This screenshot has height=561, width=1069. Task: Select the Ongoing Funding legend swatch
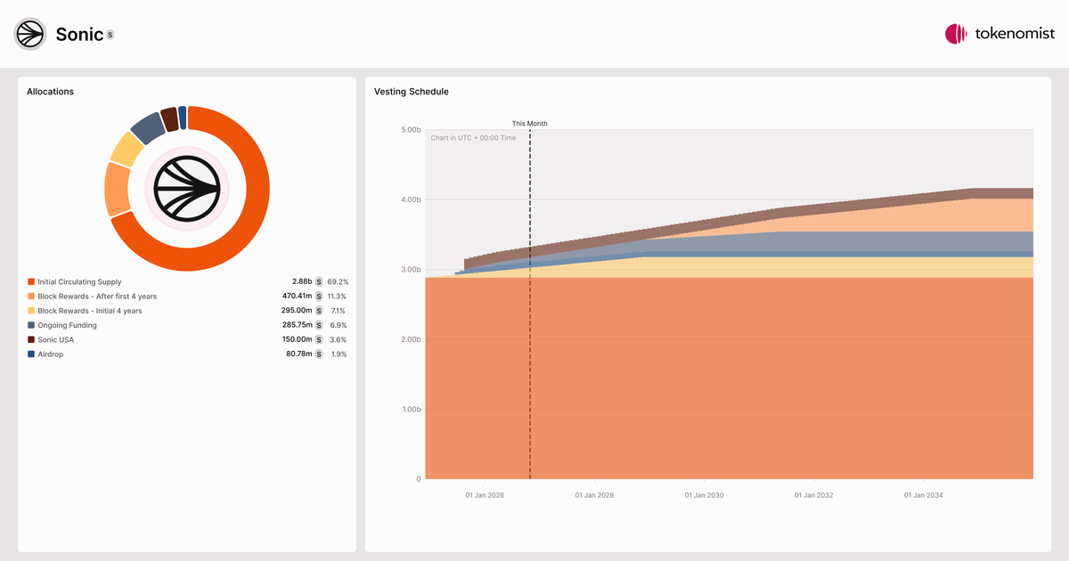31,325
